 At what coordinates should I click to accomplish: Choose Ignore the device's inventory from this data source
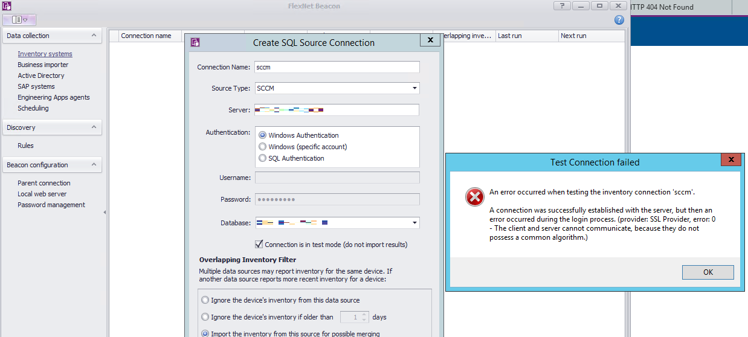point(205,300)
